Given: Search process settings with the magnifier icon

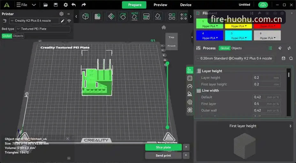Looking at the screenshot, I should tap(291, 58).
